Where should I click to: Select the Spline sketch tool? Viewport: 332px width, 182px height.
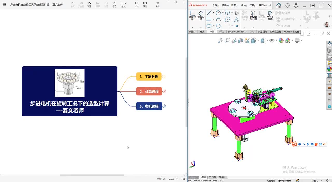tap(227, 13)
